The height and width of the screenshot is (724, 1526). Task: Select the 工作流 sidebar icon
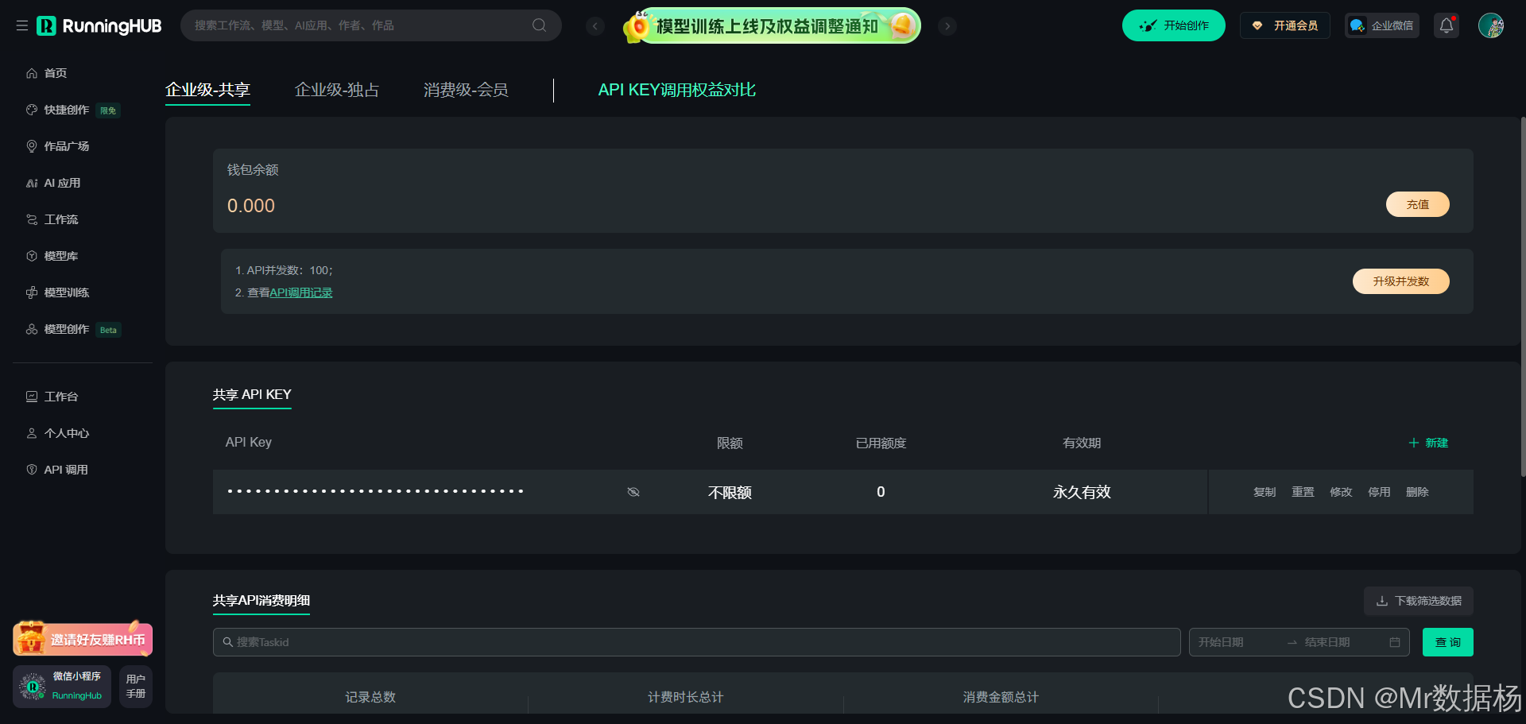pyautogui.click(x=32, y=219)
